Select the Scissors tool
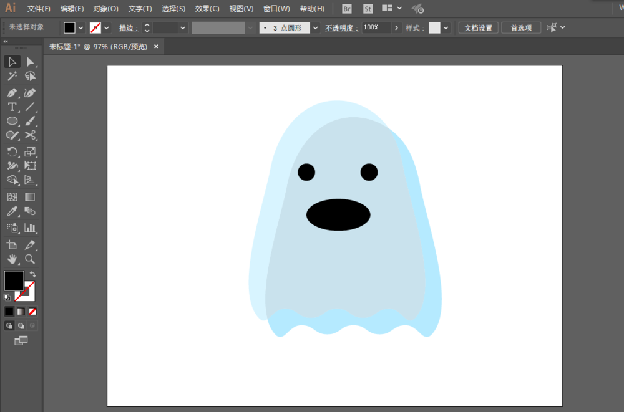 coord(30,135)
